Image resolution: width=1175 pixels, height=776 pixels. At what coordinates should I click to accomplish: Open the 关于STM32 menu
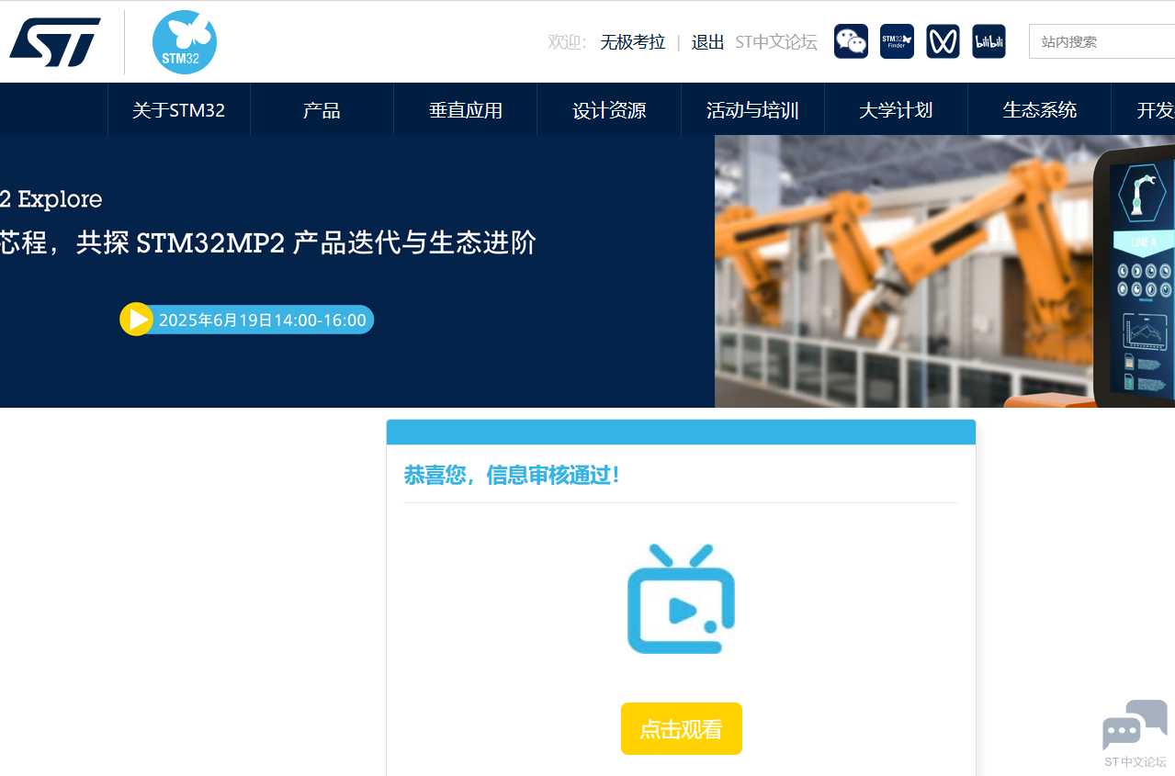(179, 110)
